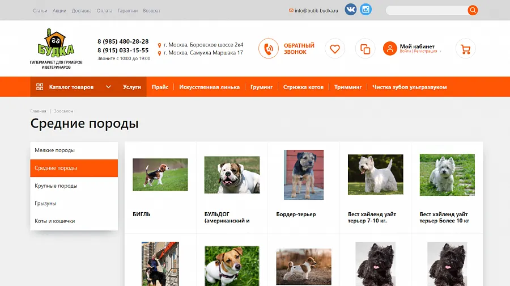Open Вест хайленд 7-10 кг photo
The height and width of the screenshot is (286, 510).
[375, 175]
